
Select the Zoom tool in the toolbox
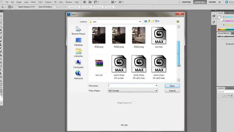pos(1,91)
